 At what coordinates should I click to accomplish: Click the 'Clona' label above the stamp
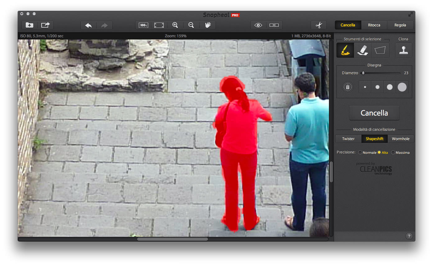point(403,39)
